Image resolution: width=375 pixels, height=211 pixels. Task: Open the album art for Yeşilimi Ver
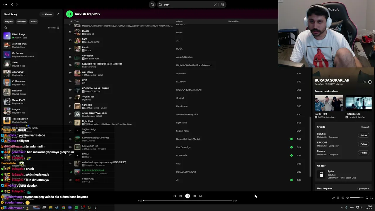point(77,98)
